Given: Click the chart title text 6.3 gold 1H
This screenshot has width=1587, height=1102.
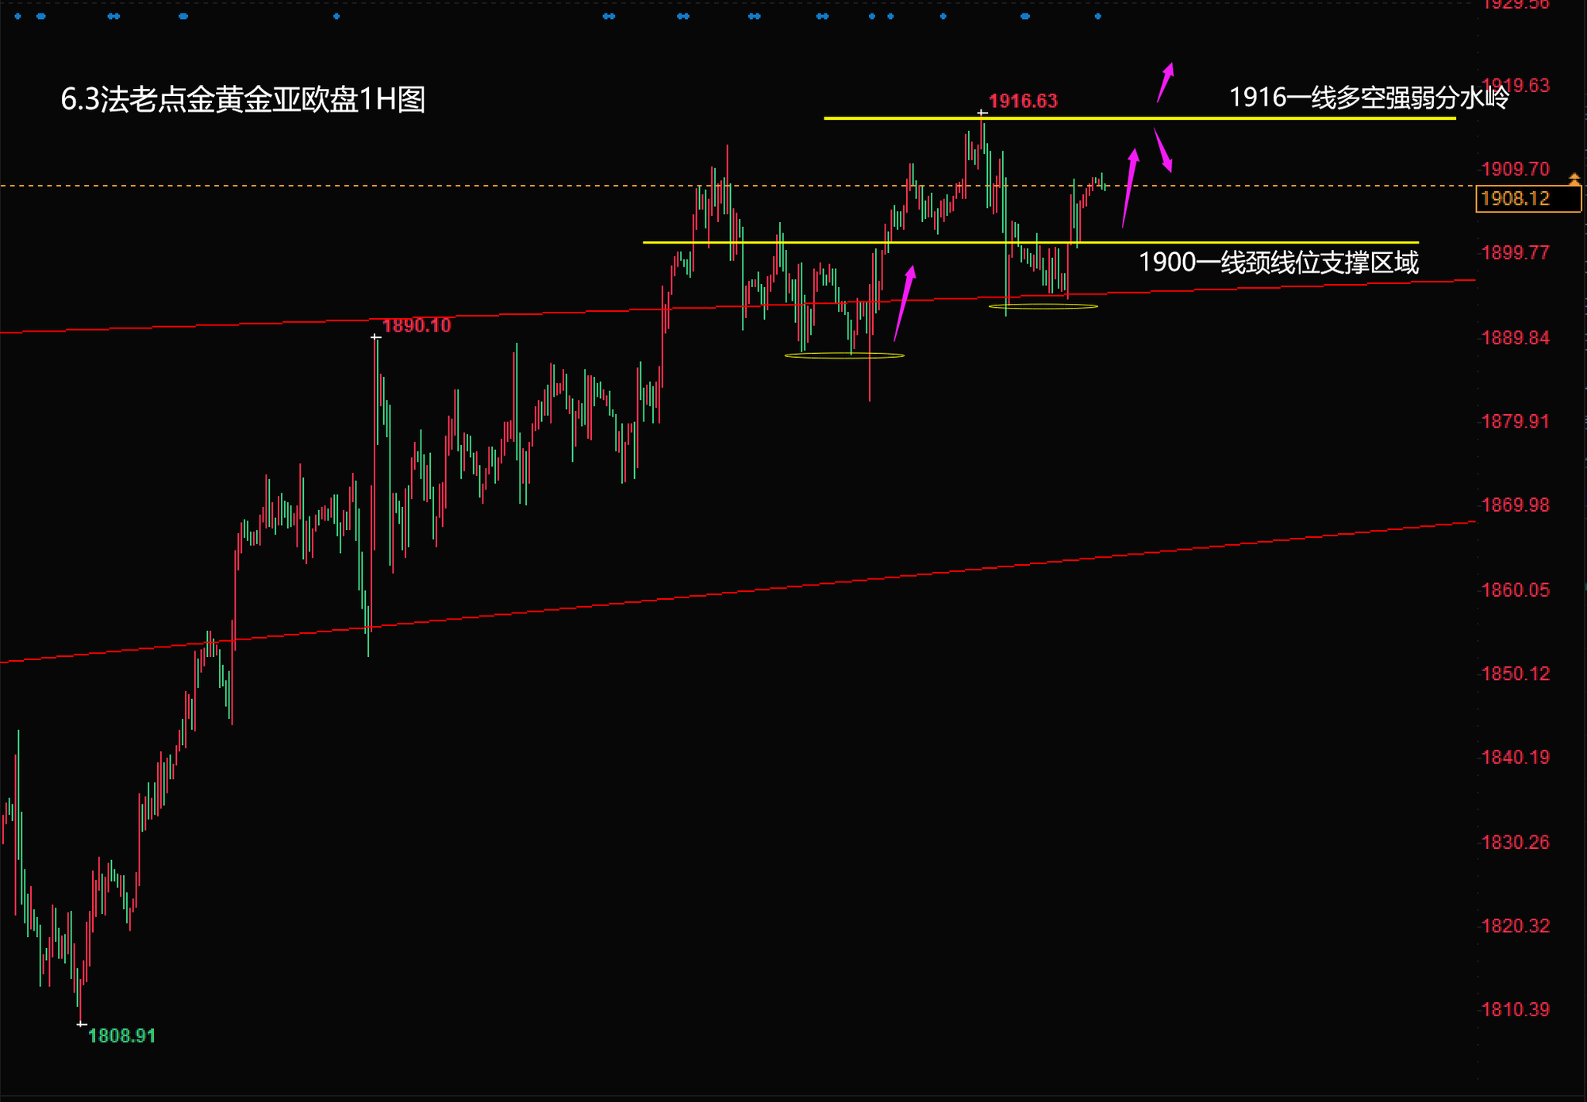Looking at the screenshot, I should (243, 100).
